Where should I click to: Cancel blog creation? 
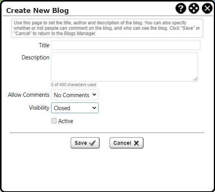click(x=126, y=143)
